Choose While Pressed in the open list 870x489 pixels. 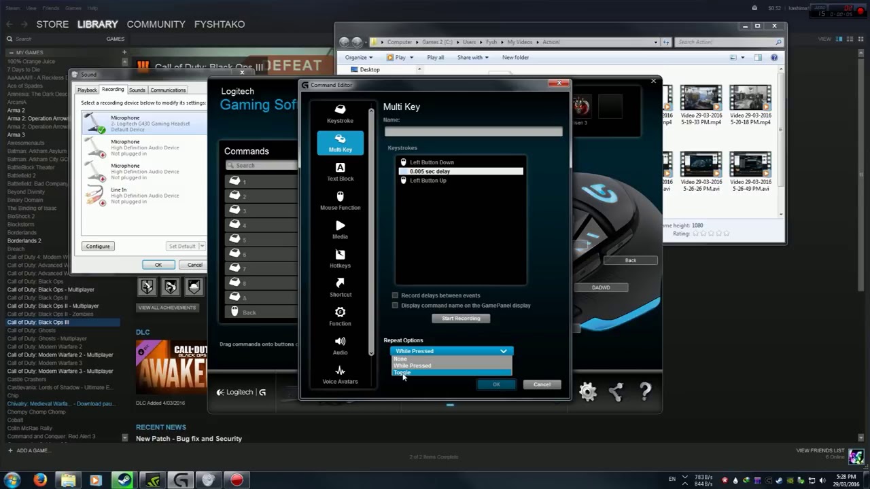tap(451, 365)
